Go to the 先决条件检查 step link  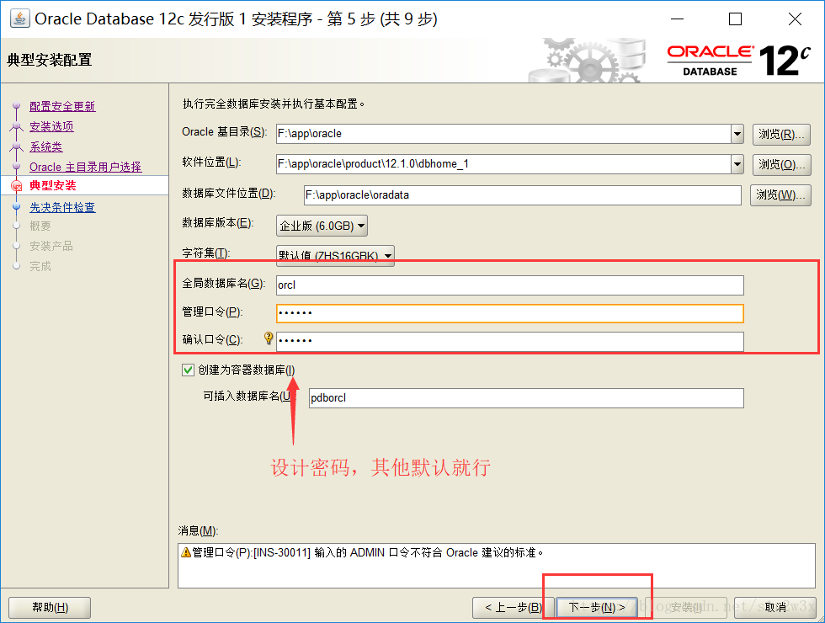pyautogui.click(x=62, y=207)
